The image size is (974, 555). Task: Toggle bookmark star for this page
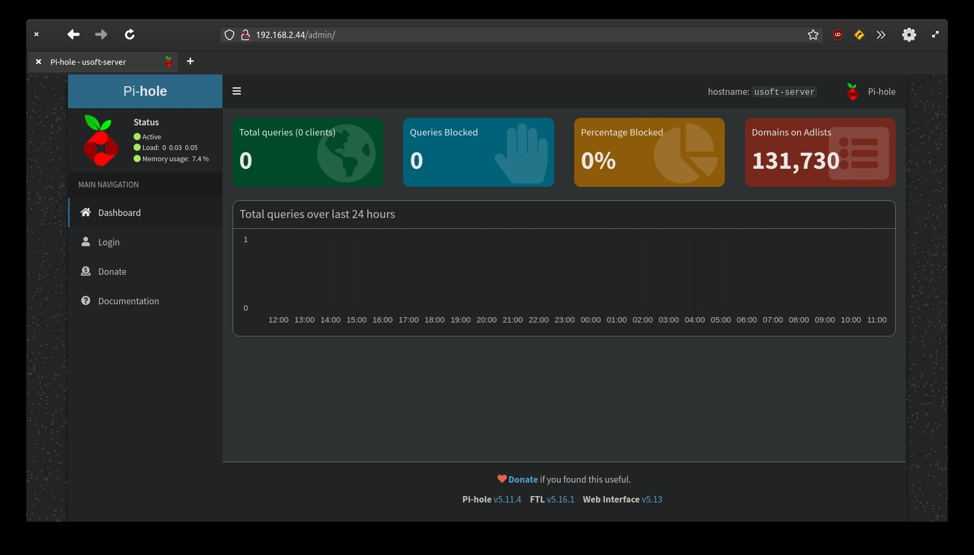tap(813, 35)
